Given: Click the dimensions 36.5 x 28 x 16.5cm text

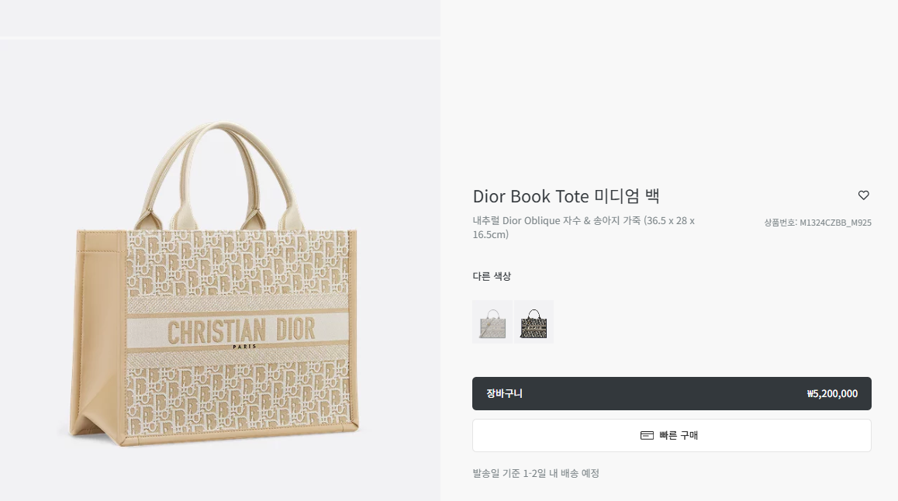Looking at the screenshot, I should 584,227.
